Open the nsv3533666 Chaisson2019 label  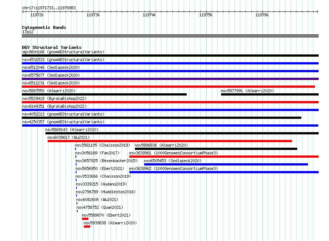tap(103, 176)
